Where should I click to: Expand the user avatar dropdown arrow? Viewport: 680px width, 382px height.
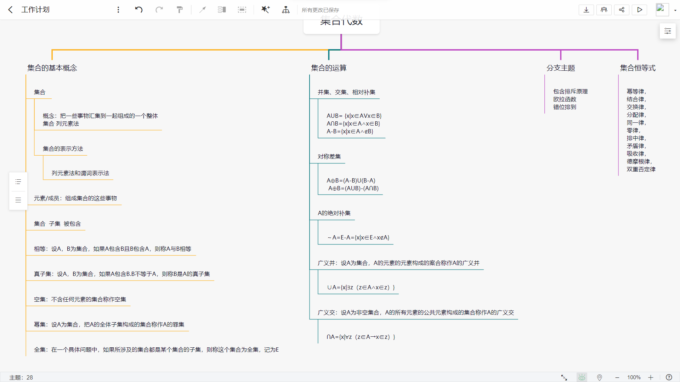point(675,10)
